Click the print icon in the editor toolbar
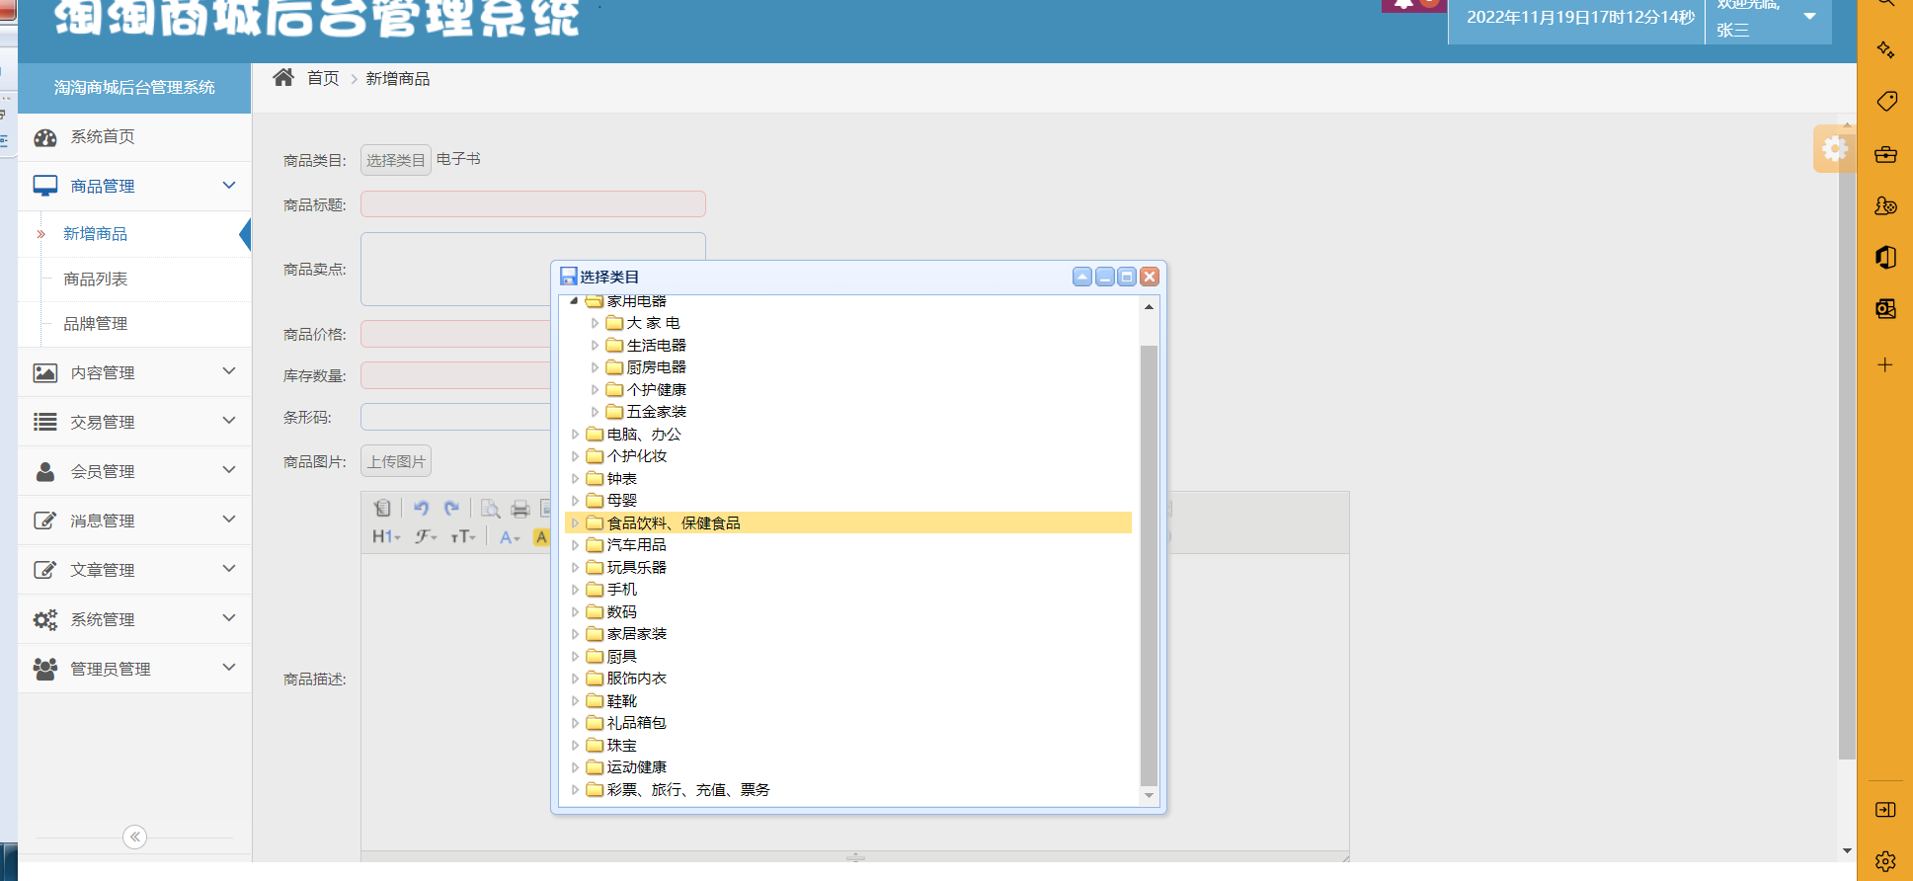Image resolution: width=1913 pixels, height=881 pixels. click(520, 509)
